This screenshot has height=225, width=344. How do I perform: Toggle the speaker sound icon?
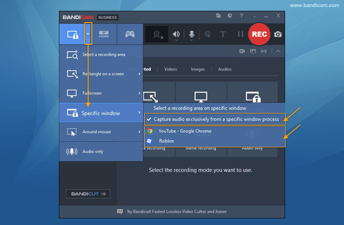click(176, 34)
